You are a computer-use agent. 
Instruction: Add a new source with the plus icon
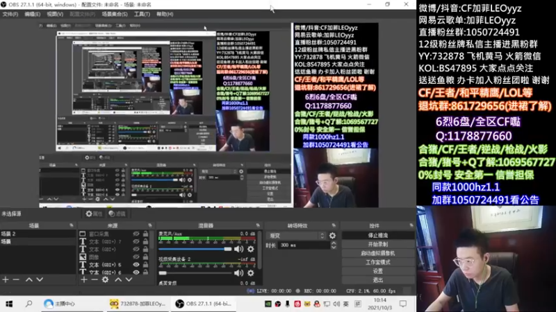83,279
